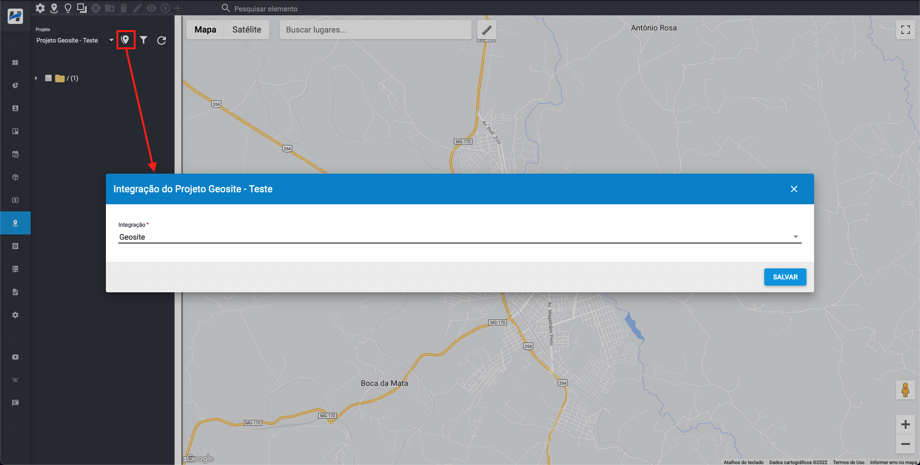Toggle fullscreen map view
The width and height of the screenshot is (920, 465).
tap(905, 30)
